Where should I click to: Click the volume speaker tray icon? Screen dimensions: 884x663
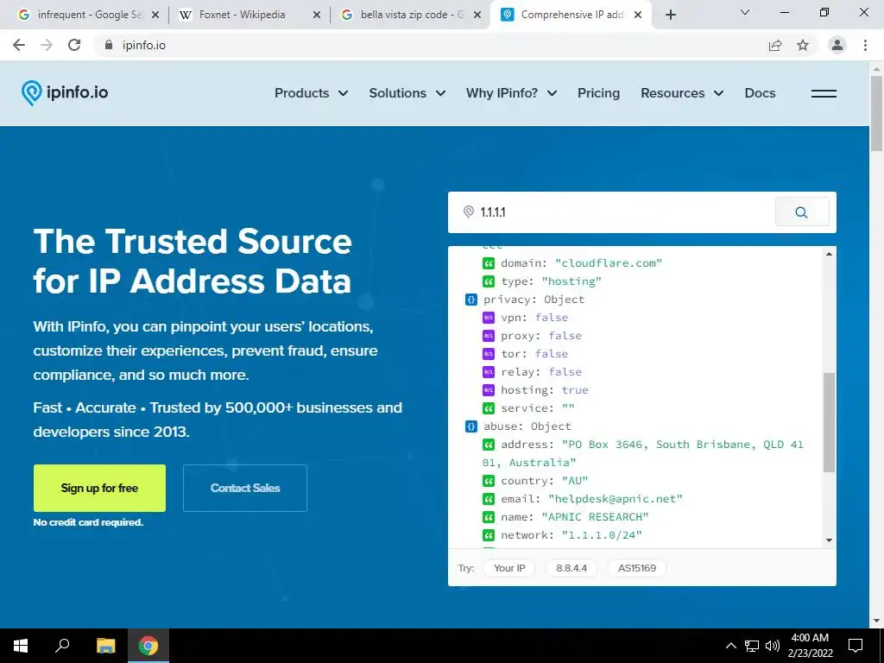click(x=773, y=646)
